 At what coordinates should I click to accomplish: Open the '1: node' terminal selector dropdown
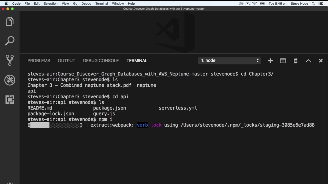229,61
